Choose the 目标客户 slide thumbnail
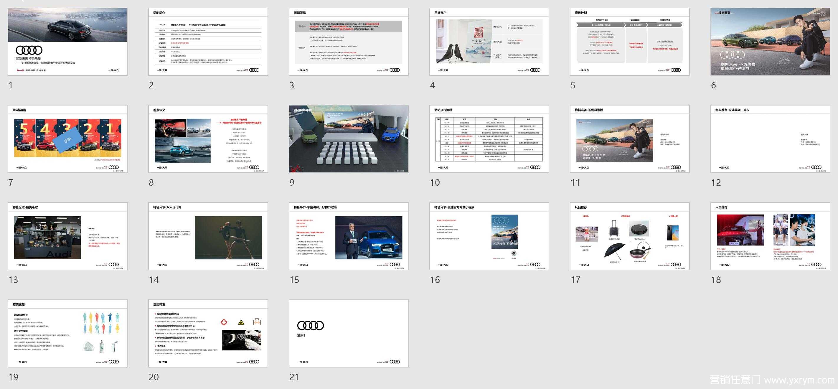 [489, 42]
